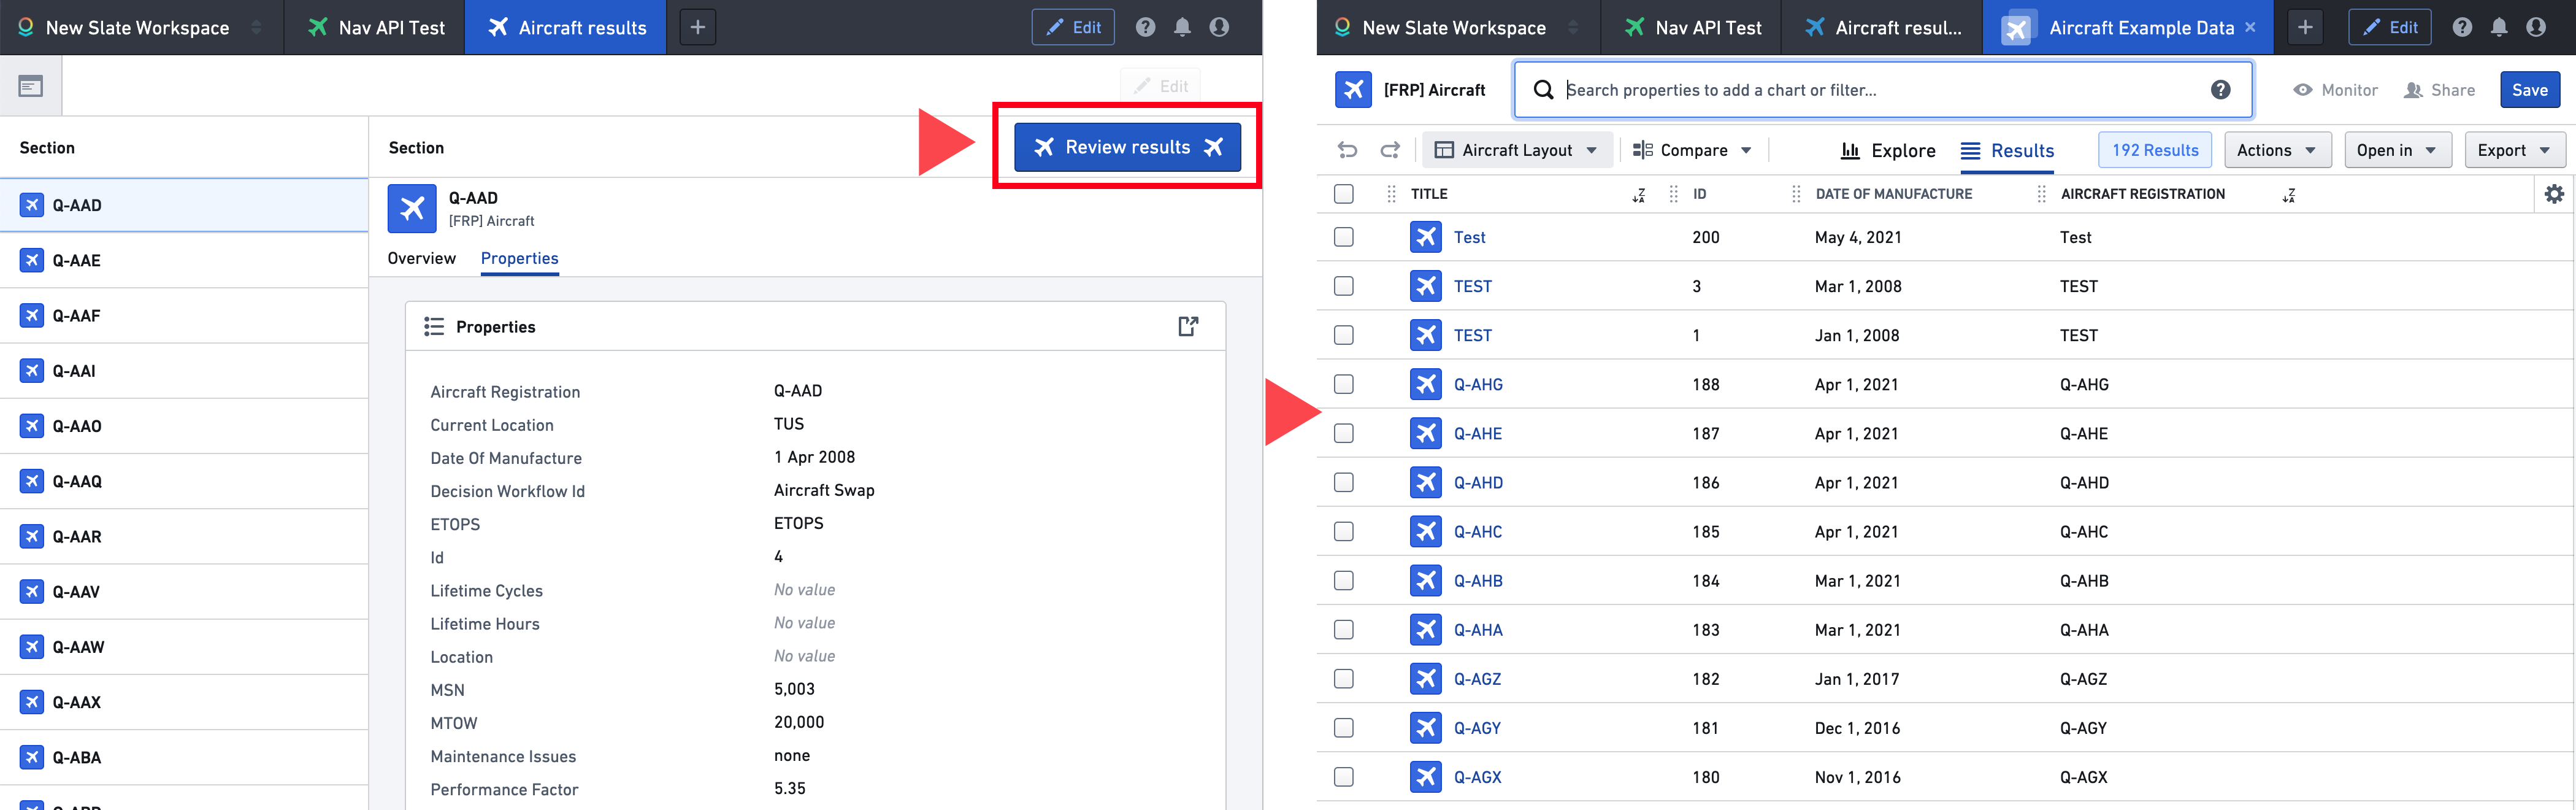Click Edit button in left window header

pos(1073,27)
